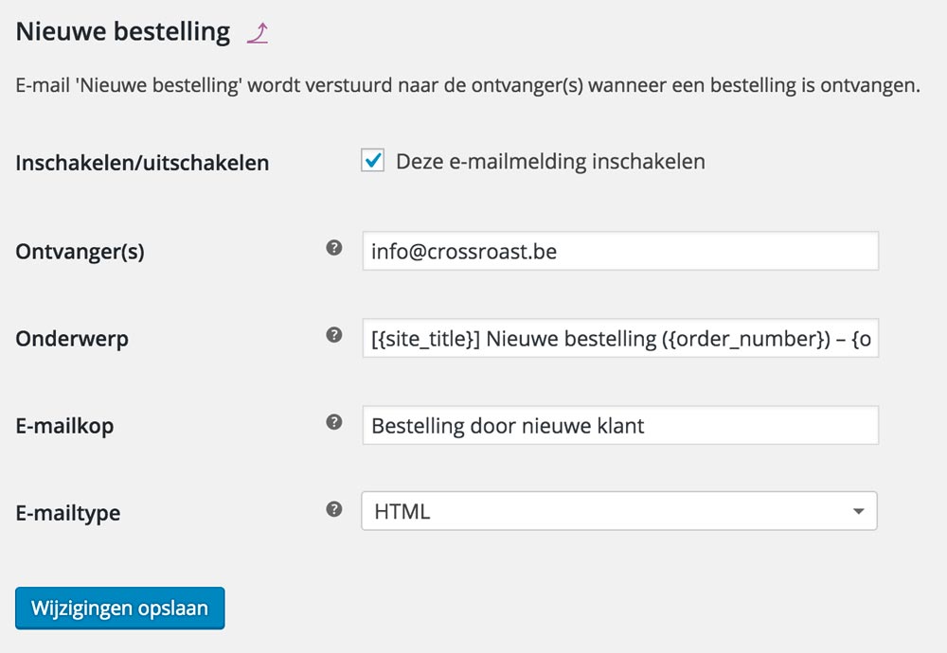This screenshot has width=947, height=653.
Task: Click the E-mailtype field label
Action: click(x=68, y=513)
